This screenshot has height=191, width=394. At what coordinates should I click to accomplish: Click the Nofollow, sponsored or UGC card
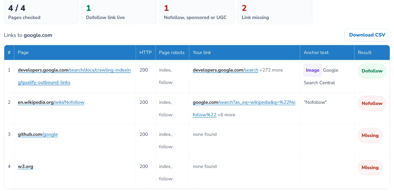pyautogui.click(x=197, y=12)
